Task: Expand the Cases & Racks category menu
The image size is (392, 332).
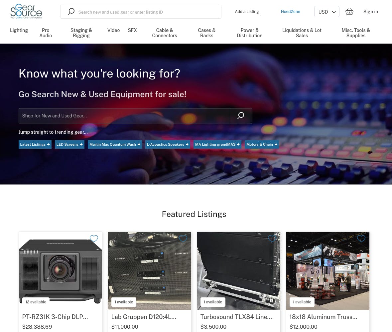Action: (x=206, y=33)
